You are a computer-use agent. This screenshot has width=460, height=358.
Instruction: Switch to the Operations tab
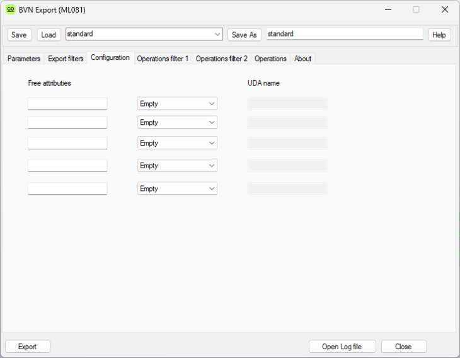[270, 59]
